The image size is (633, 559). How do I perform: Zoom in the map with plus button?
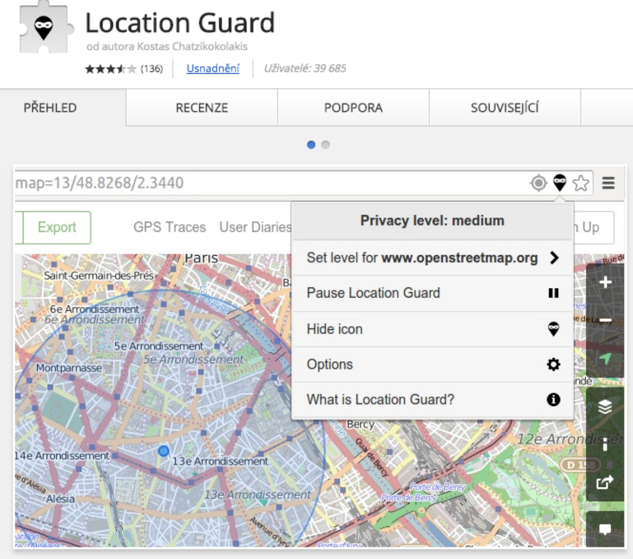[x=605, y=282]
